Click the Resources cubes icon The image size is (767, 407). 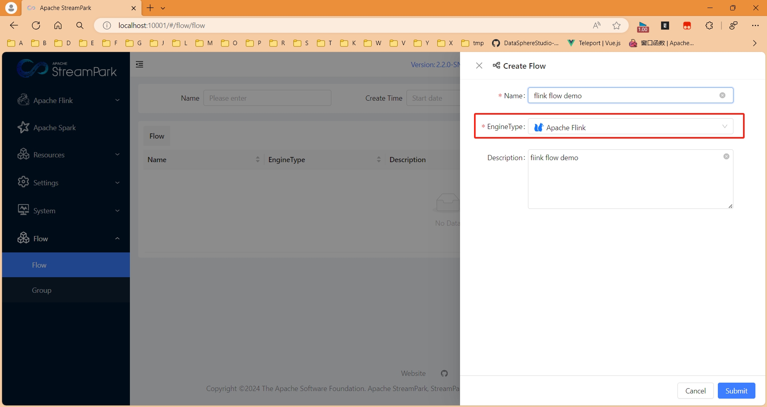click(24, 154)
